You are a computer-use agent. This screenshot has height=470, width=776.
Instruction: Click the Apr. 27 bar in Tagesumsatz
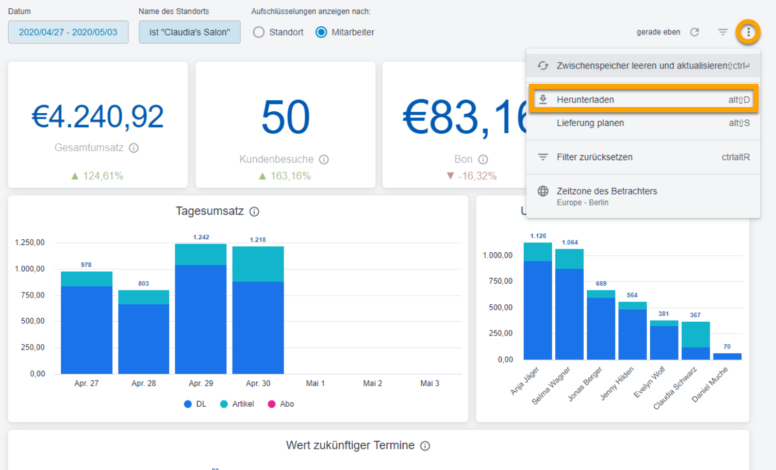tap(87, 323)
